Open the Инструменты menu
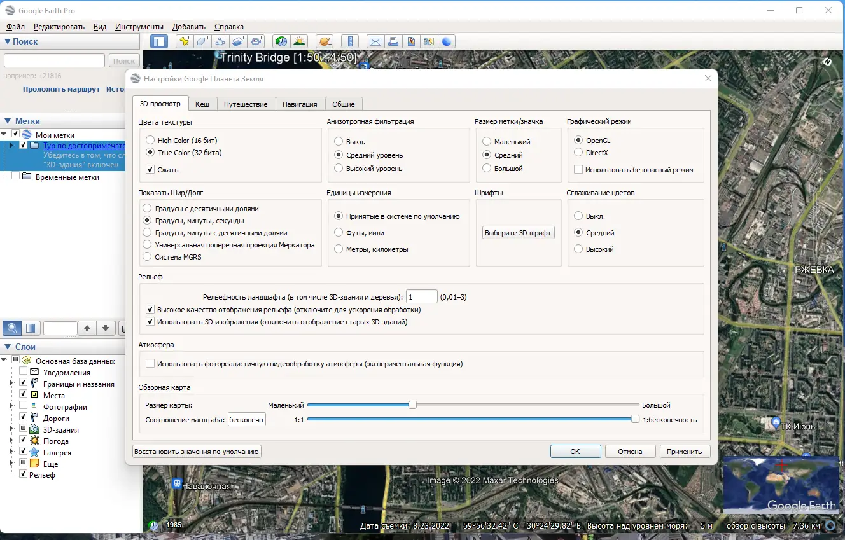Screen dimensions: 845x540 click(139, 27)
